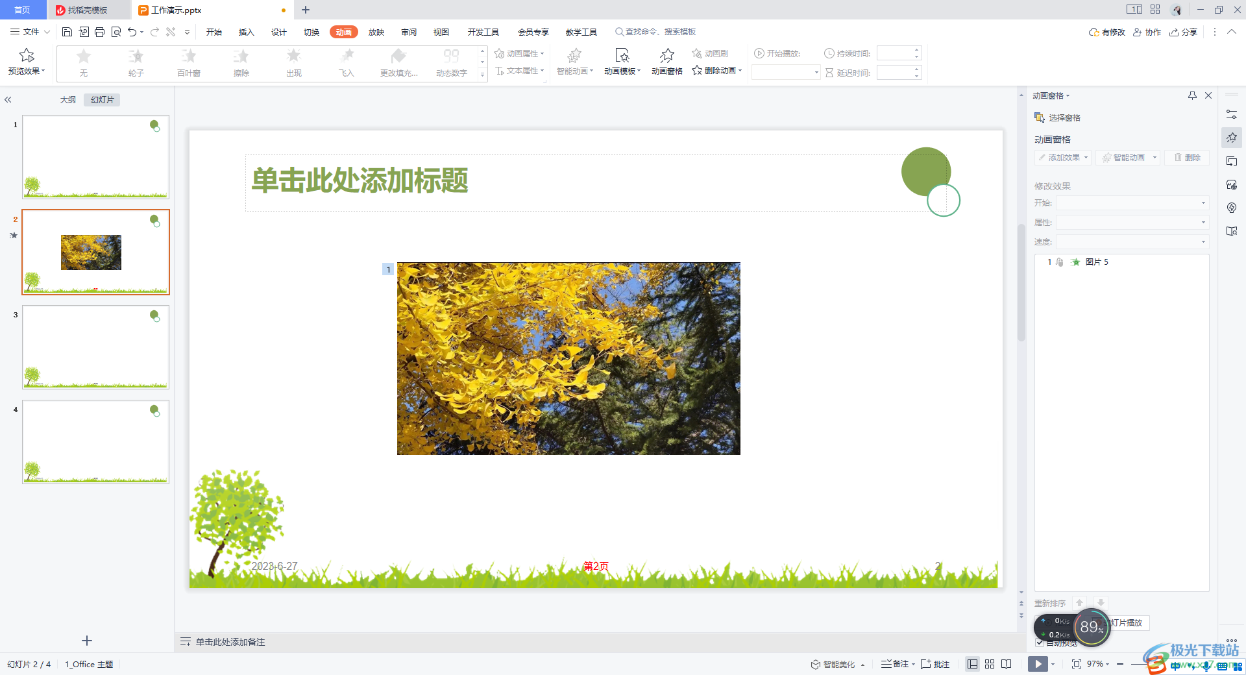Image resolution: width=1246 pixels, height=675 pixels.
Task: Toggle normal view in status bar
Action: point(972,664)
